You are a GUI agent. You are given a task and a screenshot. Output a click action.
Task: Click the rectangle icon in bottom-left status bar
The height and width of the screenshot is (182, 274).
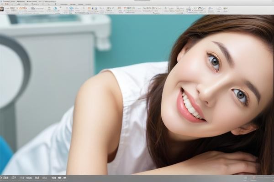click(x=13, y=178)
